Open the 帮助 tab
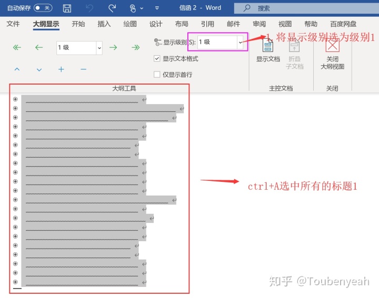The height and width of the screenshot is (298, 379). [311, 24]
